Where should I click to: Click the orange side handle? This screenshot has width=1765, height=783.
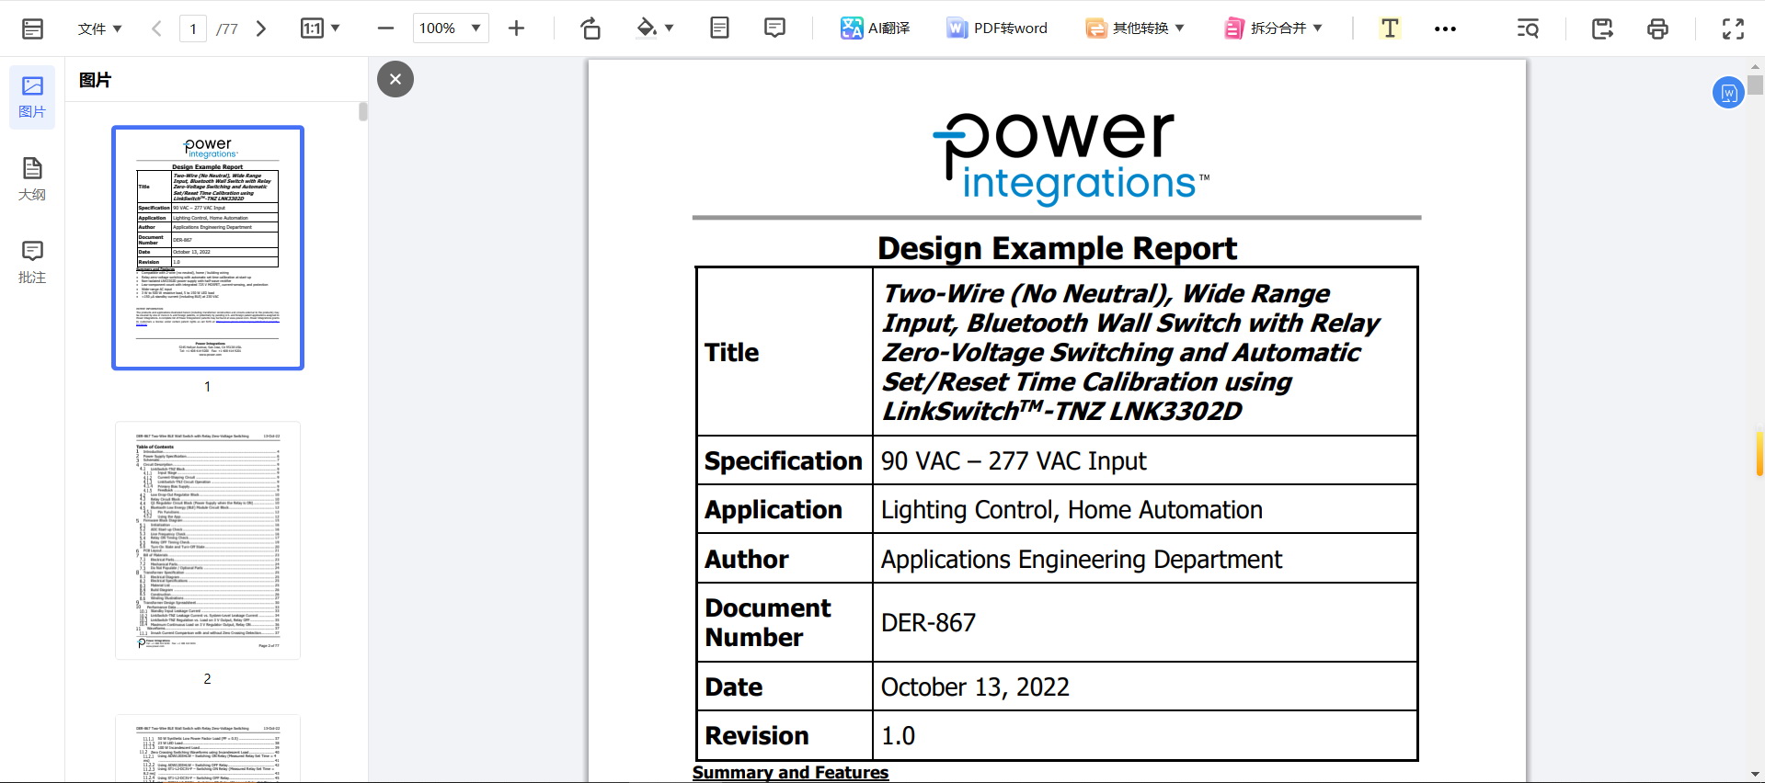(1759, 454)
